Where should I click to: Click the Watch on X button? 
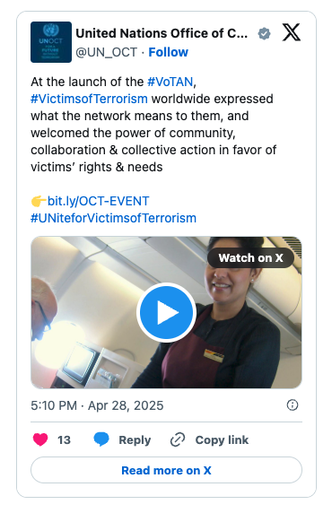click(x=251, y=257)
